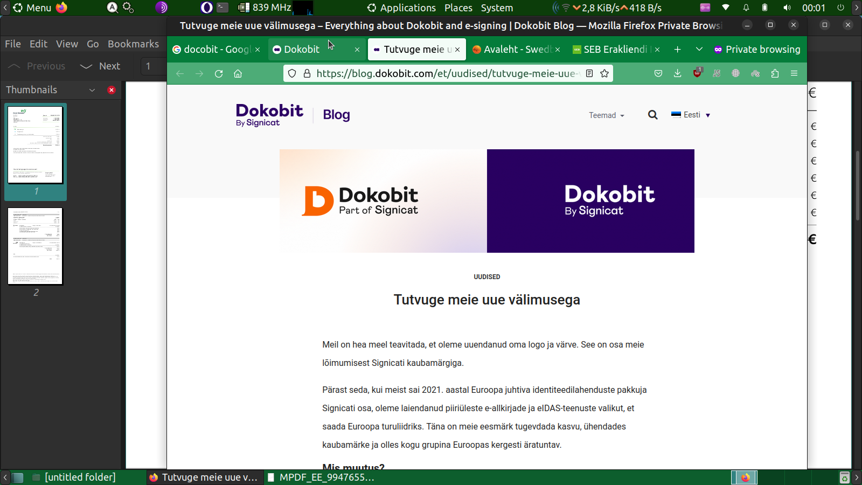Open tracking protection shield in address bar

(x=292, y=73)
